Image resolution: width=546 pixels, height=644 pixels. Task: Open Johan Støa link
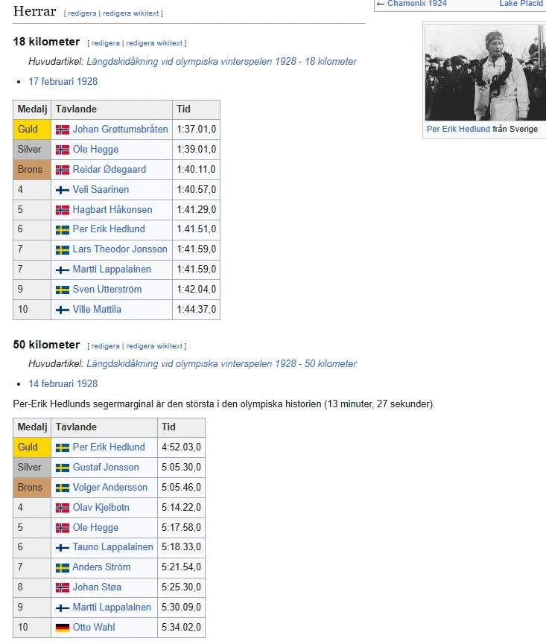(x=97, y=587)
